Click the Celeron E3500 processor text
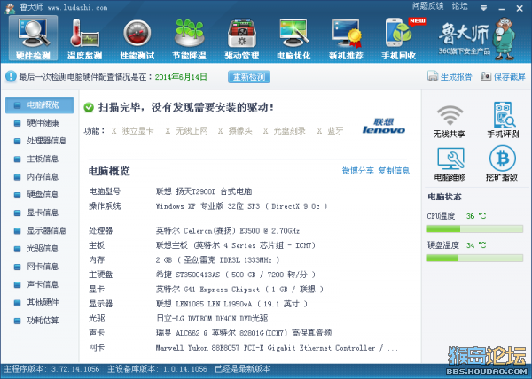Viewport: 532px width, 379px height. point(228,231)
